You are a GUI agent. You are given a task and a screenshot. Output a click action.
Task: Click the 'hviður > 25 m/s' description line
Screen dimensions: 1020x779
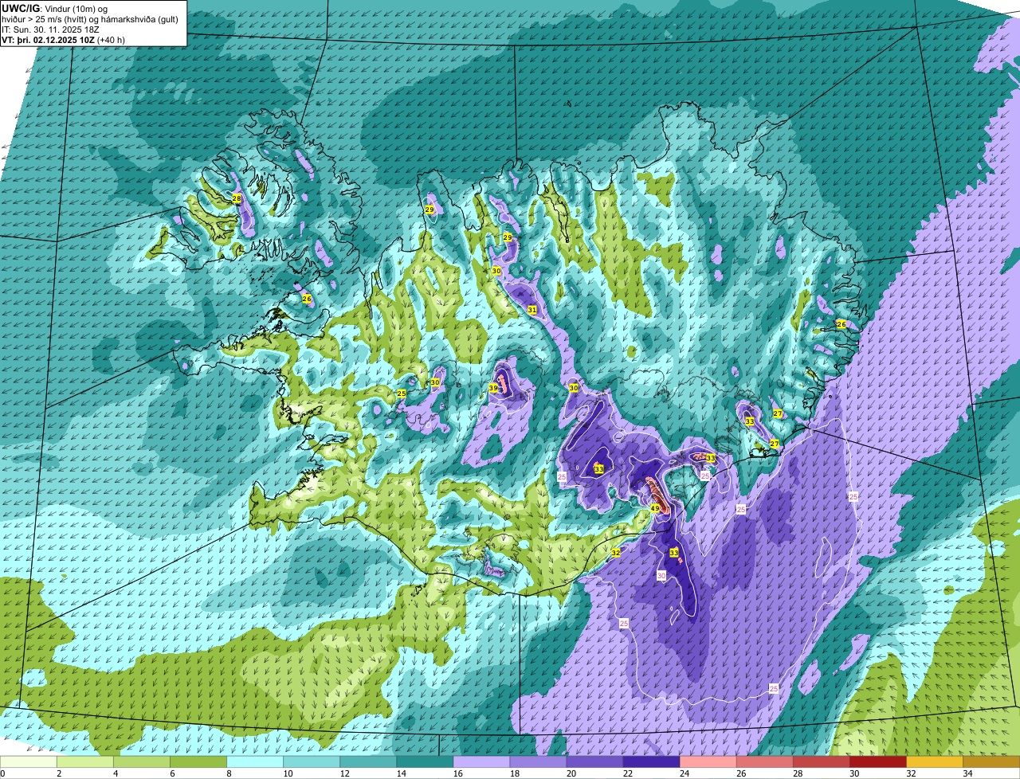pos(90,18)
